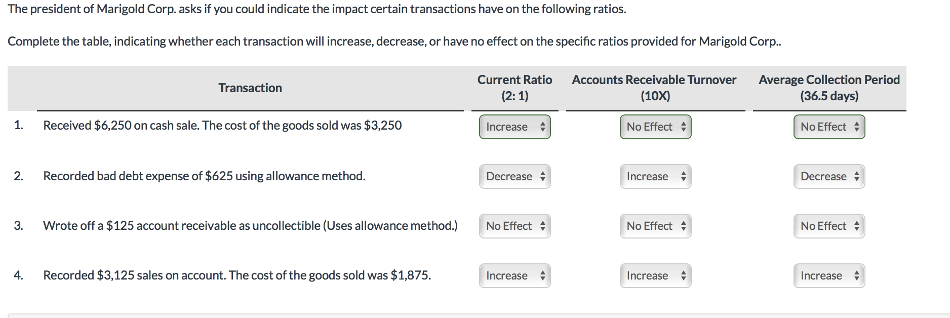Click the 'Wrote off a $125 account receivable' text
The height and width of the screenshot is (318, 950).
(x=250, y=225)
